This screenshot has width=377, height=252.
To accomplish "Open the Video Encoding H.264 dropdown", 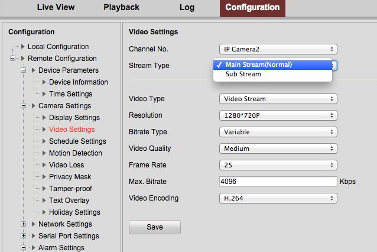I will tap(278, 198).
